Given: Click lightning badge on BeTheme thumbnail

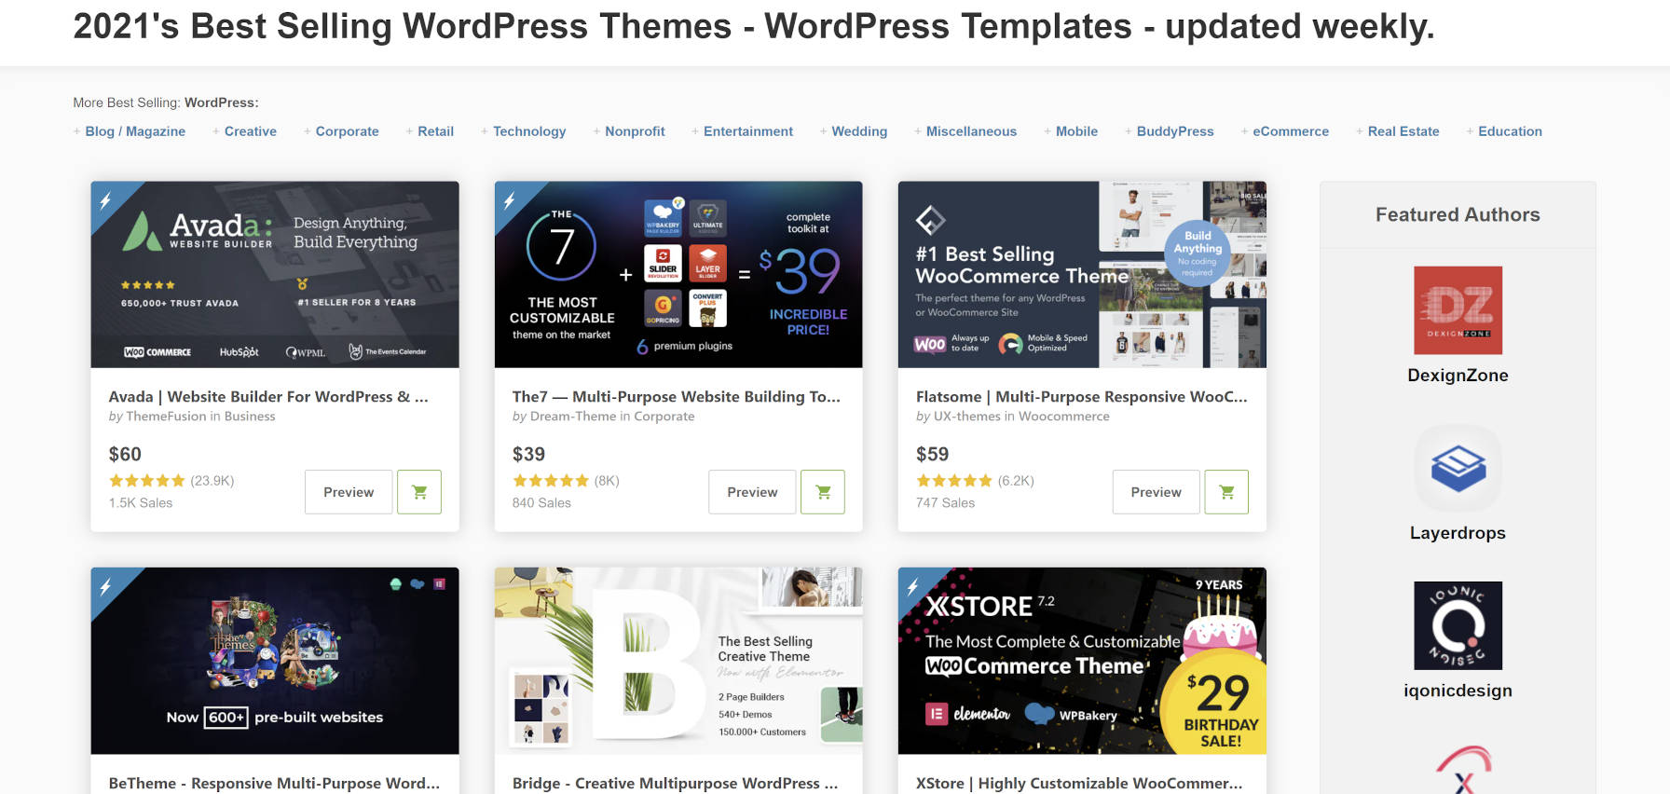Looking at the screenshot, I should pyautogui.click(x=105, y=586).
